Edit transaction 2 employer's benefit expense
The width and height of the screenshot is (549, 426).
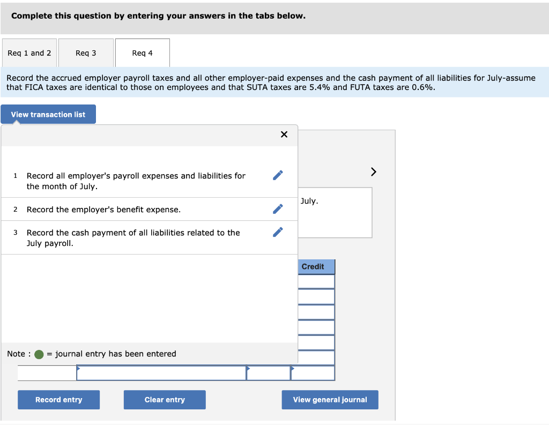coord(278,209)
